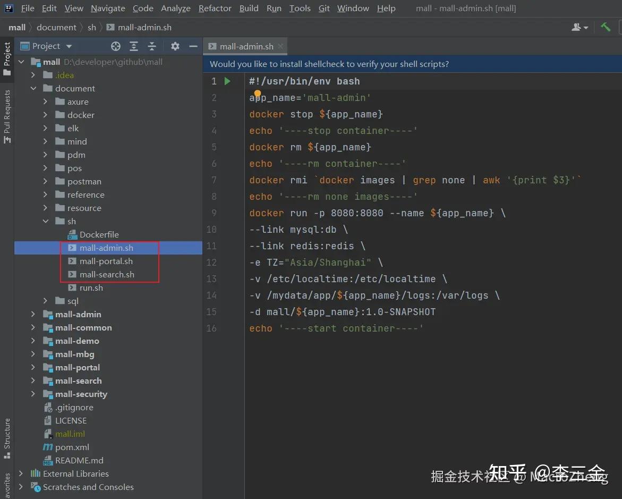Open the File menu

(28, 9)
